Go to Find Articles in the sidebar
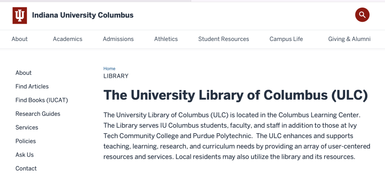Viewport: 385px width, 196px height. (x=32, y=87)
